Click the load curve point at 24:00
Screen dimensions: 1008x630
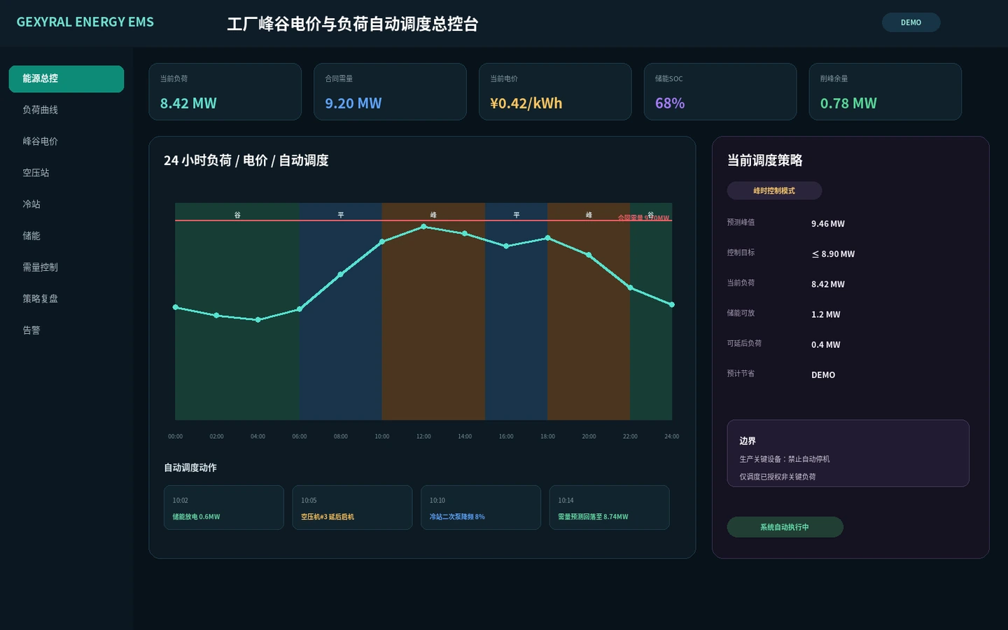(x=672, y=304)
